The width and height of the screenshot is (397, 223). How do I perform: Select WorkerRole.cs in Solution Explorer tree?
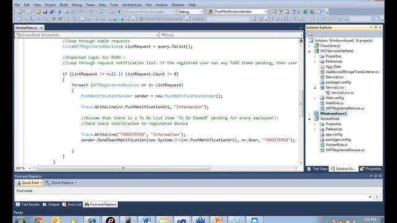tap(336, 145)
